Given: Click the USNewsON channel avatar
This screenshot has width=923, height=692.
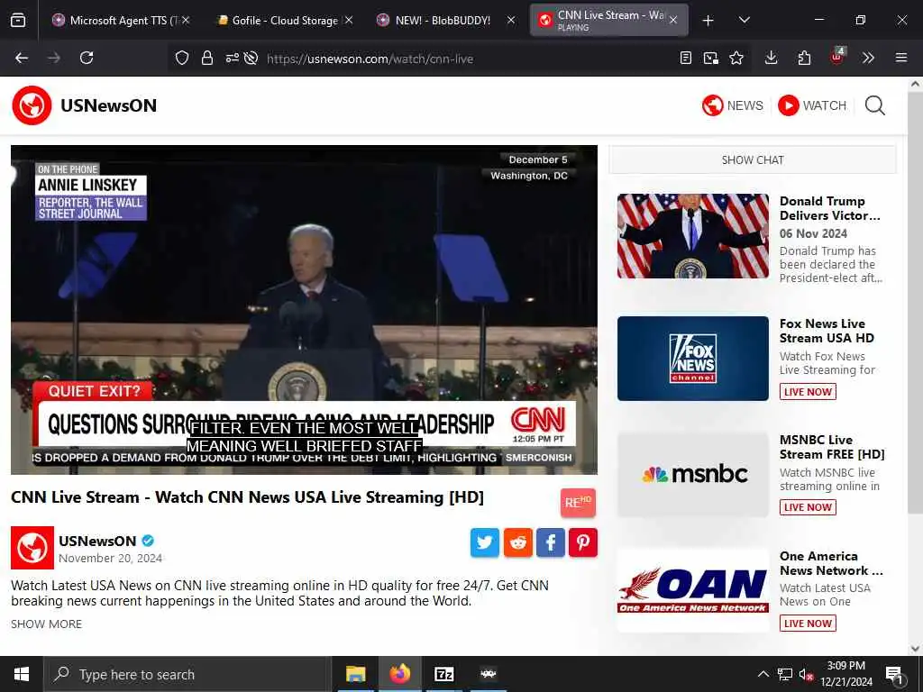Looking at the screenshot, I should [32, 548].
